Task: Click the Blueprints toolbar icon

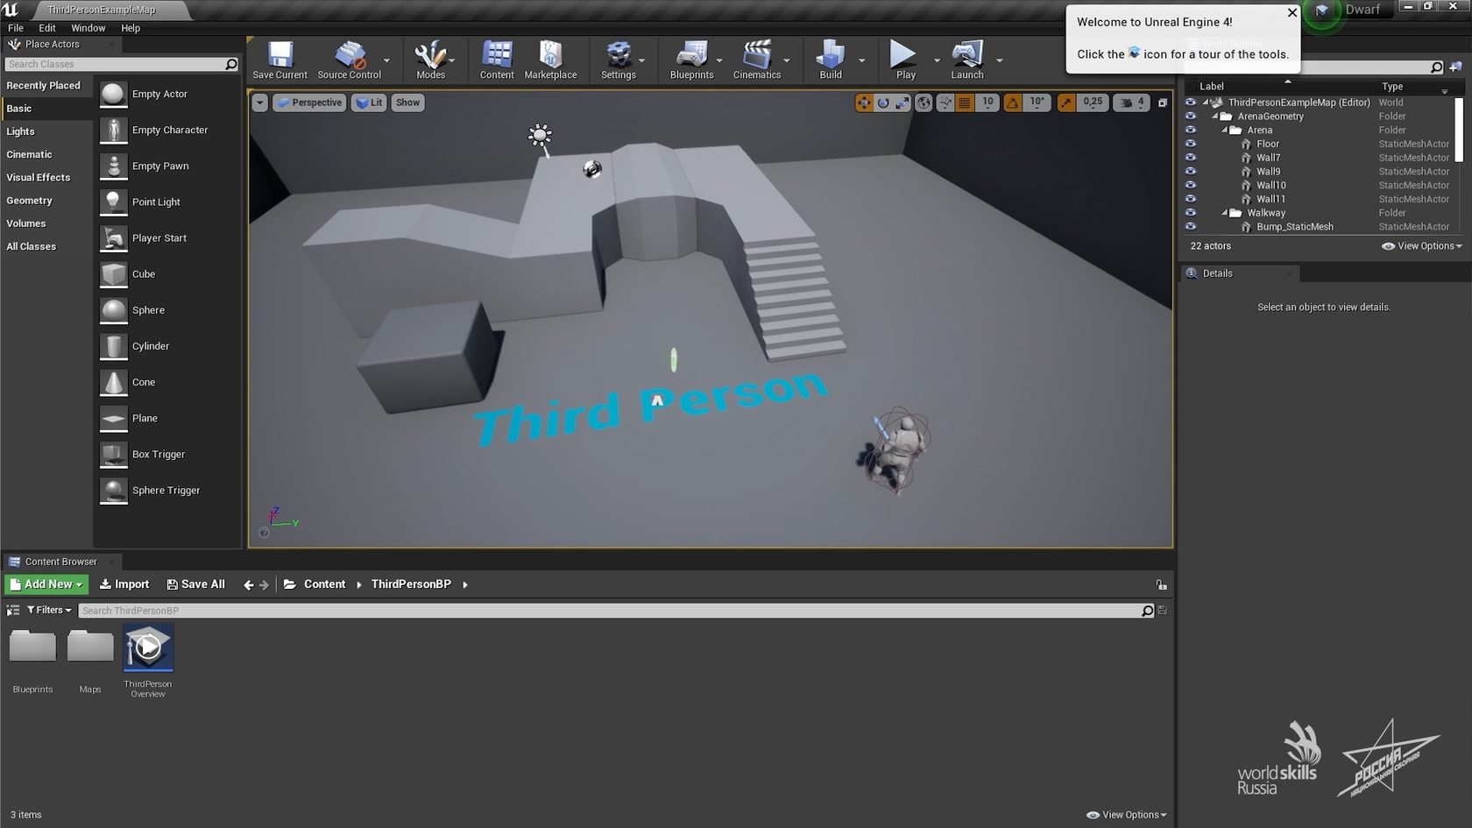Action: 691,60
